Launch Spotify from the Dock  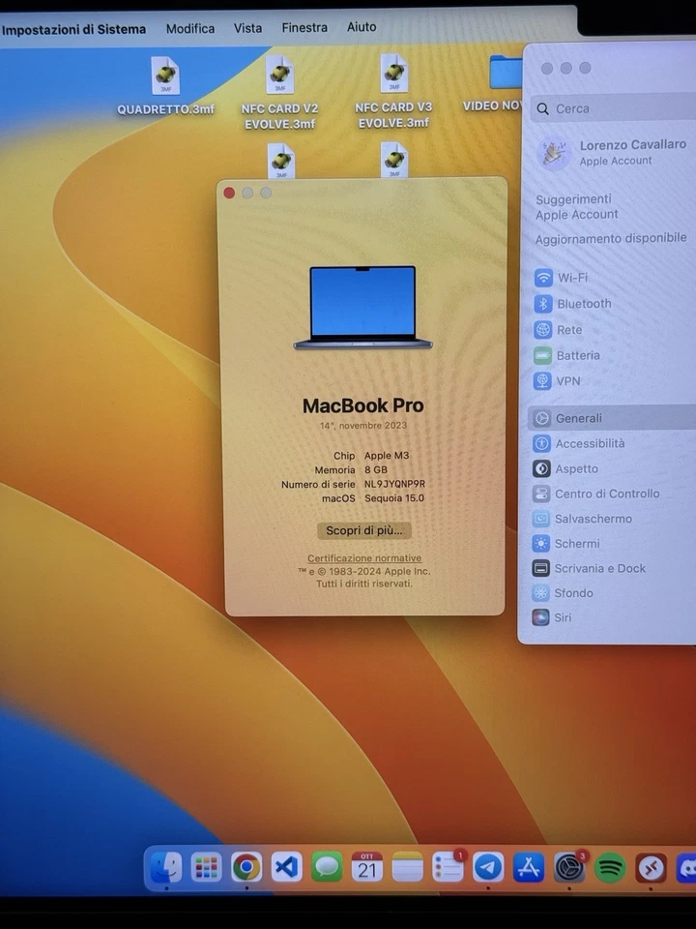[x=610, y=869]
